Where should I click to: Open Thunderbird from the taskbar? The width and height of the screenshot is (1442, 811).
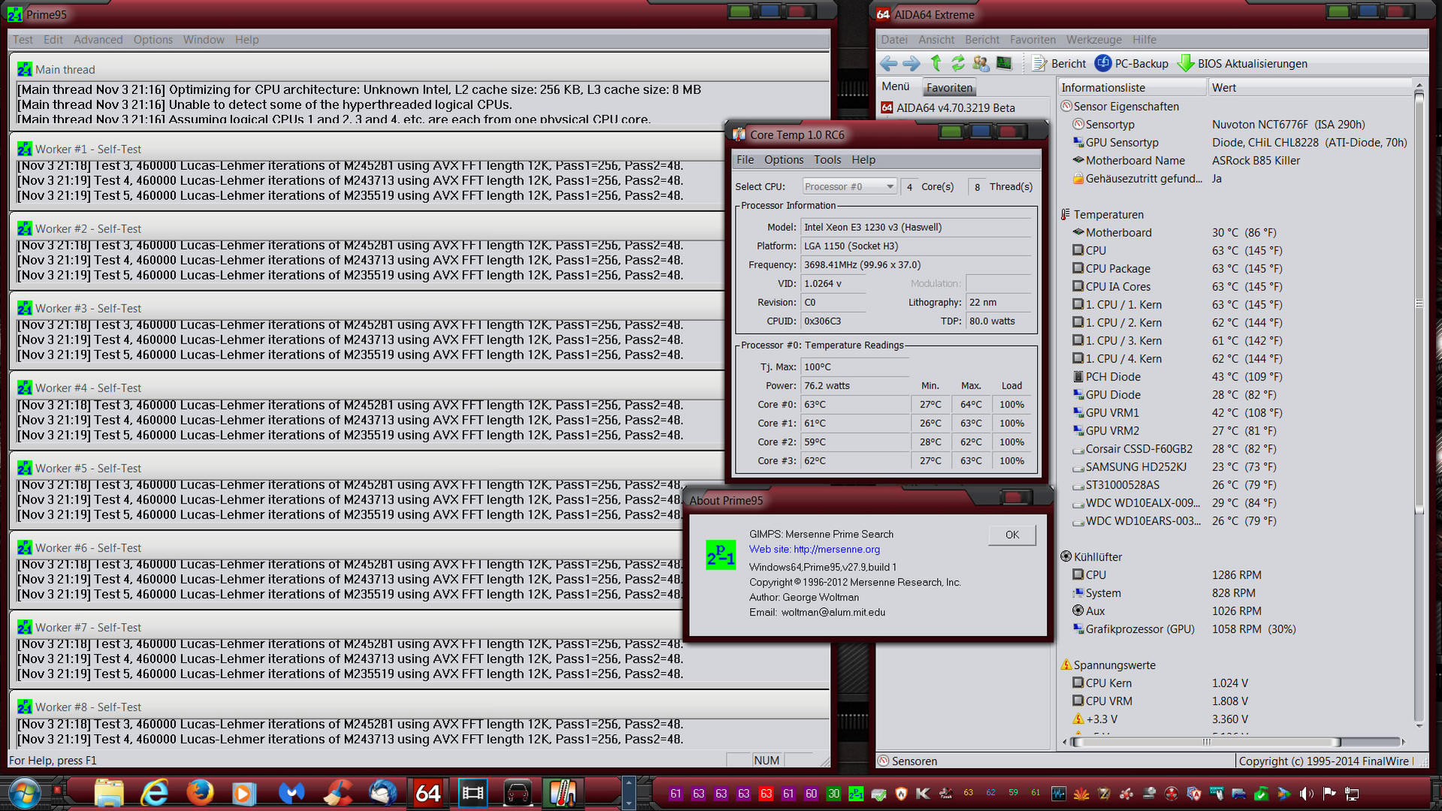(382, 794)
